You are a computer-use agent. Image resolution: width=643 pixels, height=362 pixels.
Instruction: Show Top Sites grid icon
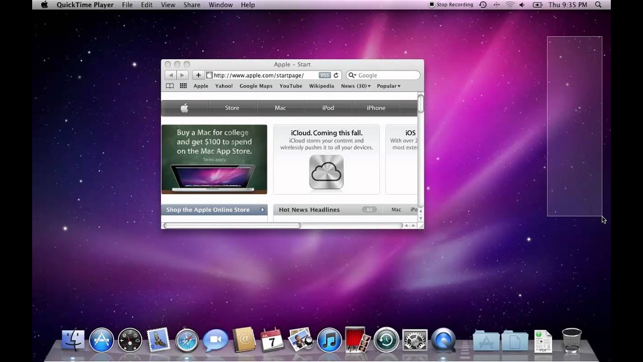(183, 86)
